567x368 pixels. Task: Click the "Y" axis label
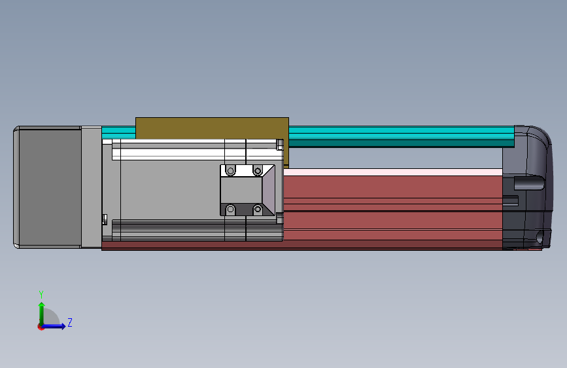pos(41,295)
